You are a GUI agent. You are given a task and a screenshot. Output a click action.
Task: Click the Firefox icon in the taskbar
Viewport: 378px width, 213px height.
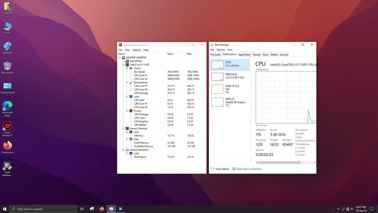(x=101, y=209)
